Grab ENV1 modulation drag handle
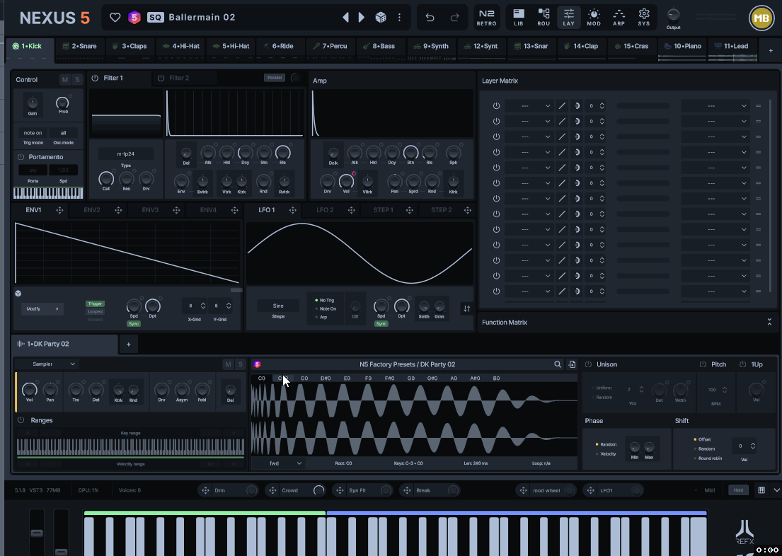782x556 pixels. (x=59, y=210)
